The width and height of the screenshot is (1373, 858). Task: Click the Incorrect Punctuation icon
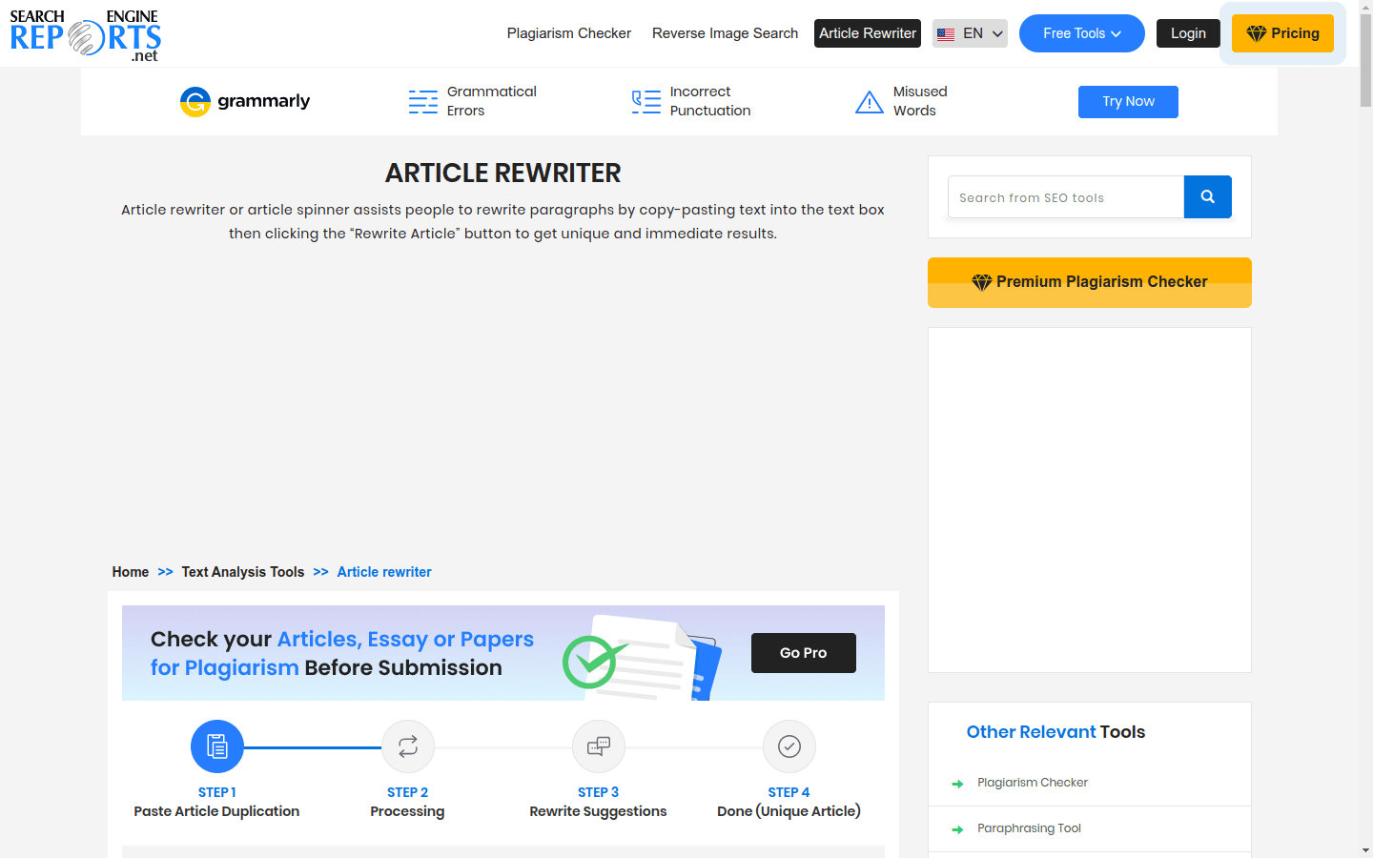tap(646, 101)
